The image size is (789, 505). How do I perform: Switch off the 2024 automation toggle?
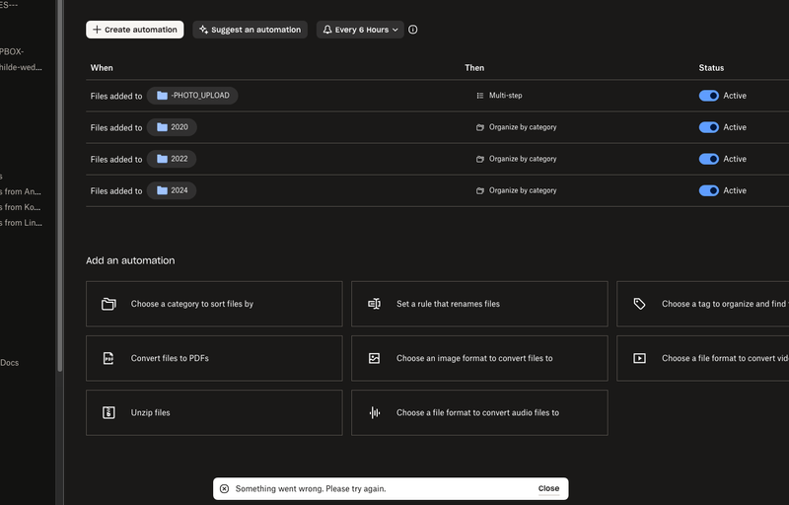pos(708,190)
